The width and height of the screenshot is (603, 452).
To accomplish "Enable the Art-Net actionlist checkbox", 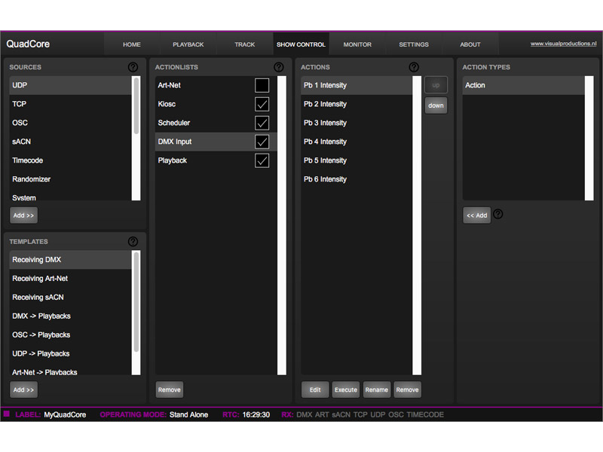I will coord(262,84).
